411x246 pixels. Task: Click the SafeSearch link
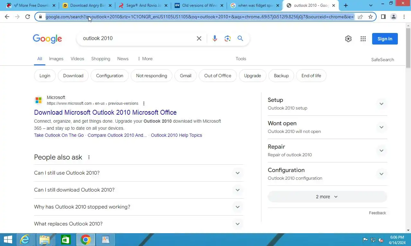(x=382, y=60)
